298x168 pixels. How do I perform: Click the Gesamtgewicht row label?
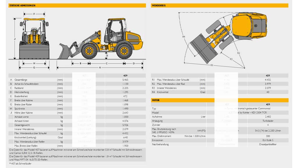coord(22,125)
